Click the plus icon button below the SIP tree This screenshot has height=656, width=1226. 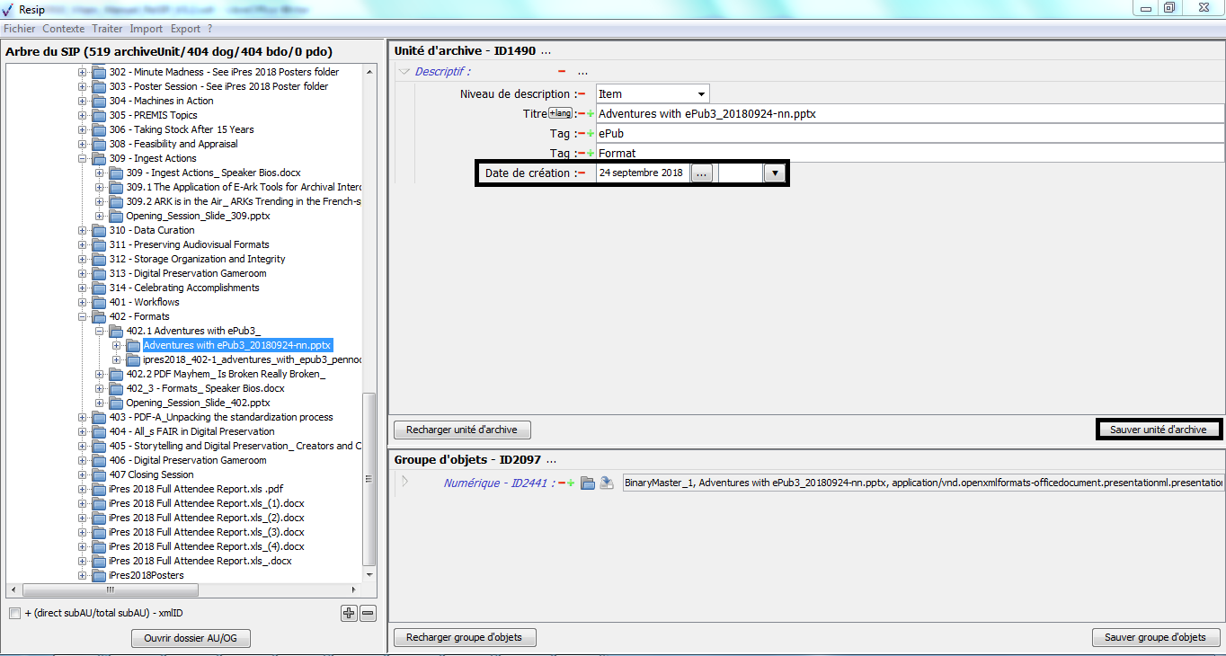[x=349, y=614]
